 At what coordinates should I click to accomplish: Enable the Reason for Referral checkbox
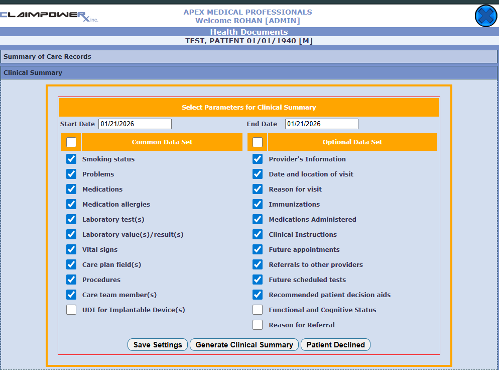click(x=258, y=325)
